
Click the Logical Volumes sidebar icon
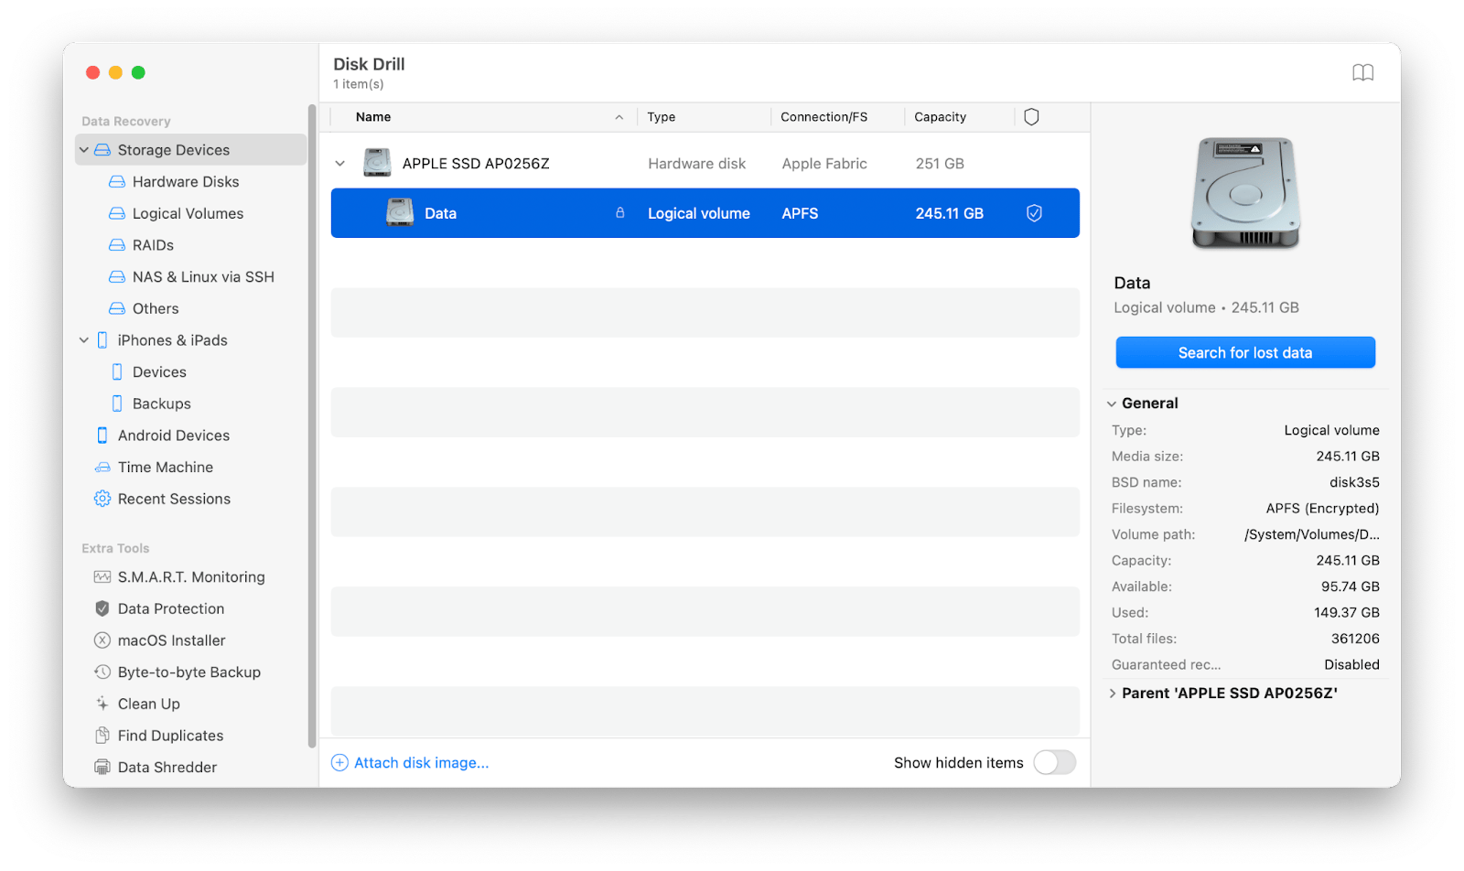click(117, 213)
